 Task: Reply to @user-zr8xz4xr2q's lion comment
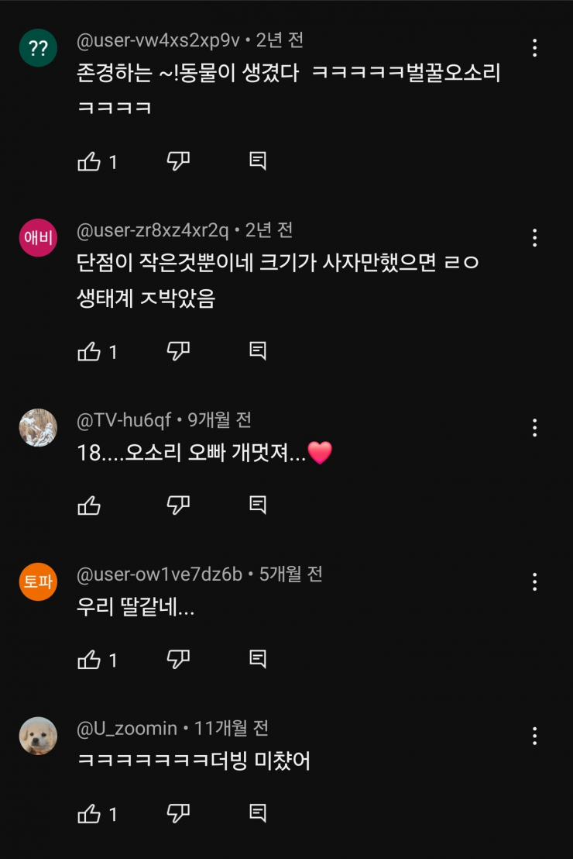point(257,350)
